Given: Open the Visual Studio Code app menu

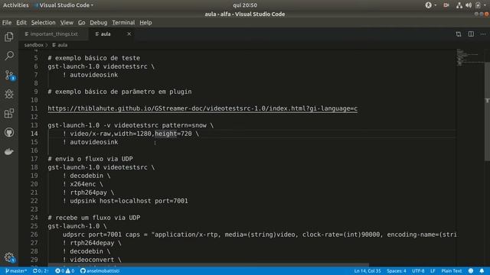Looking at the screenshot, I should pyautogui.click(x=64, y=5).
